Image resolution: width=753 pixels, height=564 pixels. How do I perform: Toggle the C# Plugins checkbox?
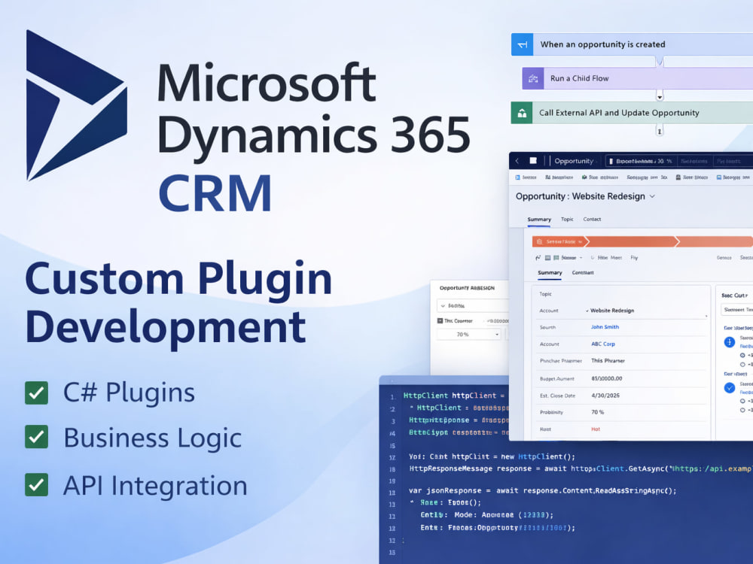[36, 393]
